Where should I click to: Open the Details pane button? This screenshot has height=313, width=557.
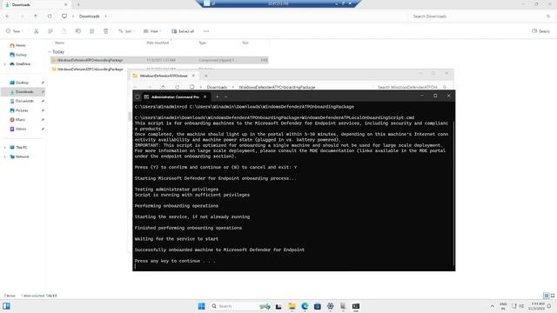[x=540, y=31]
